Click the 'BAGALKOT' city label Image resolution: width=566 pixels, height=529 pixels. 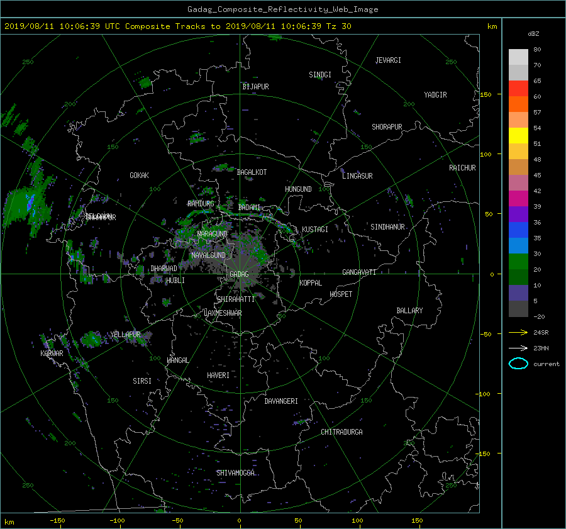252,172
